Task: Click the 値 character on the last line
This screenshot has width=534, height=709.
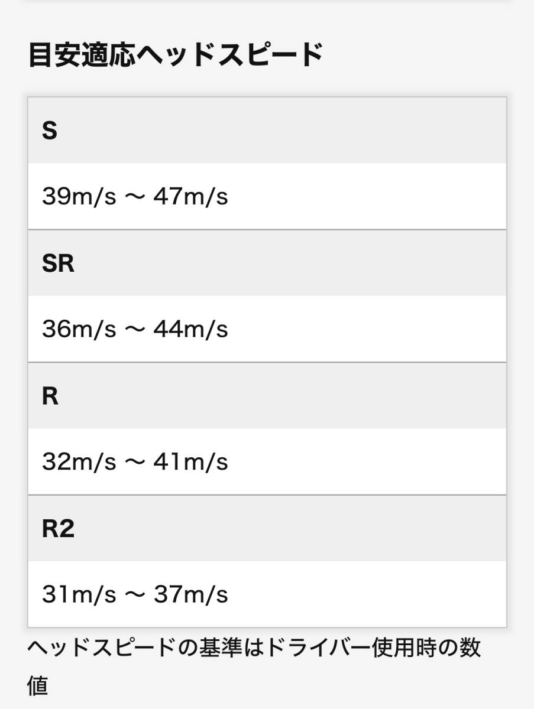Action: pos(38,687)
